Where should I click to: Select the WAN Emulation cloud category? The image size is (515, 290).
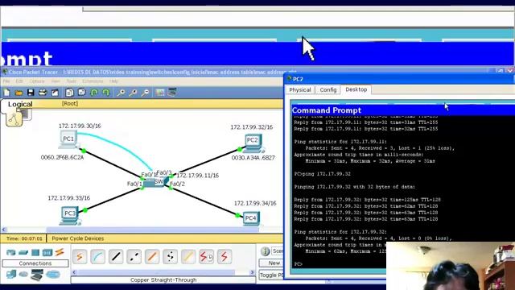pos(23,274)
